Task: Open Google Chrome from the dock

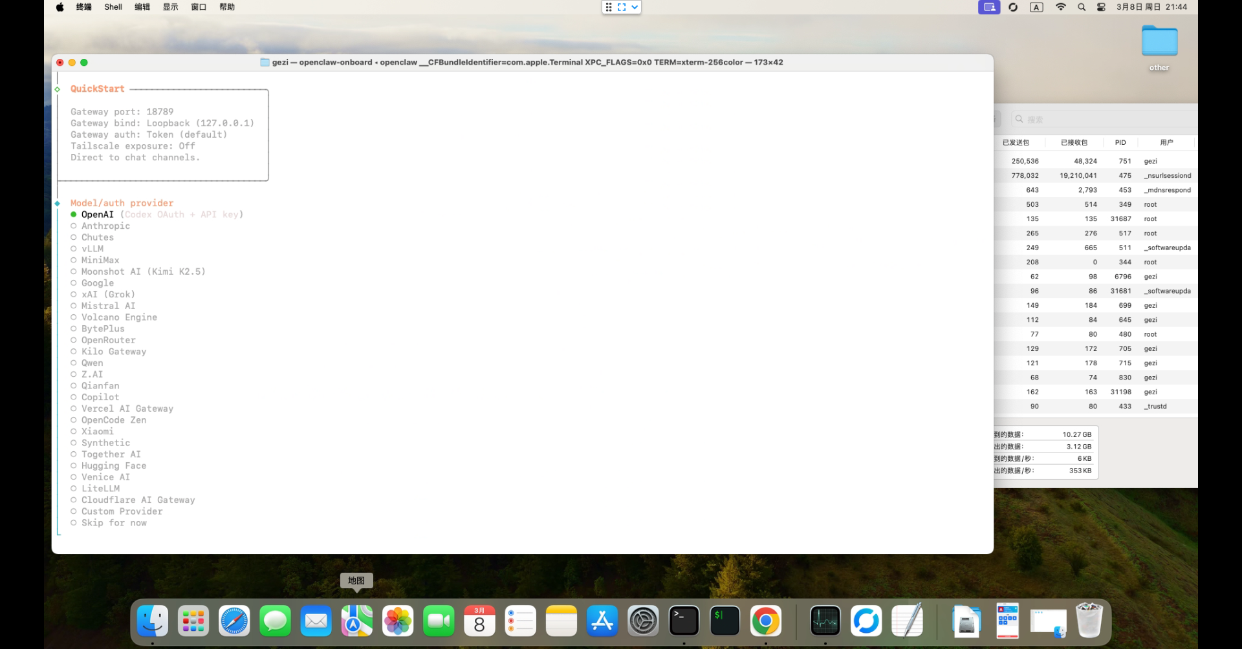Action: point(766,621)
